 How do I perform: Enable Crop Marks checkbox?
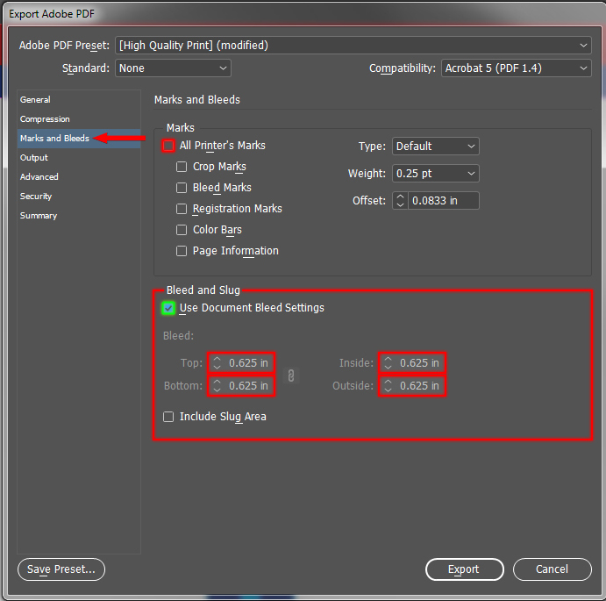[x=182, y=167]
